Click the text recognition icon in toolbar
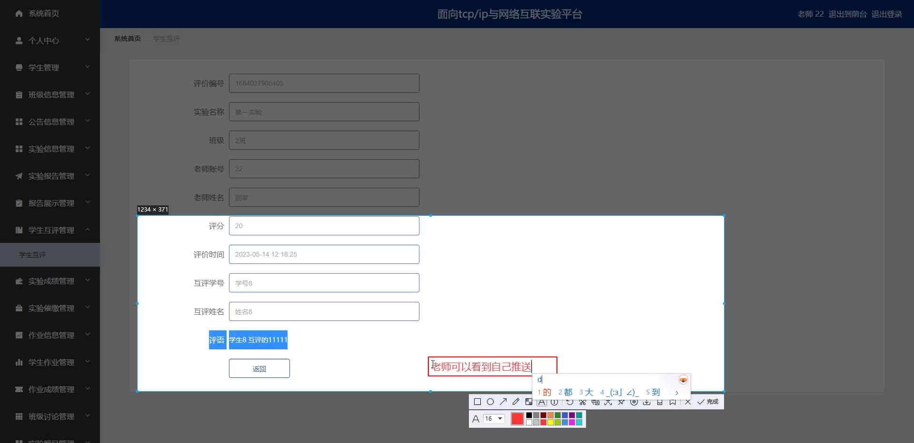This screenshot has height=443, width=914. 608,403
